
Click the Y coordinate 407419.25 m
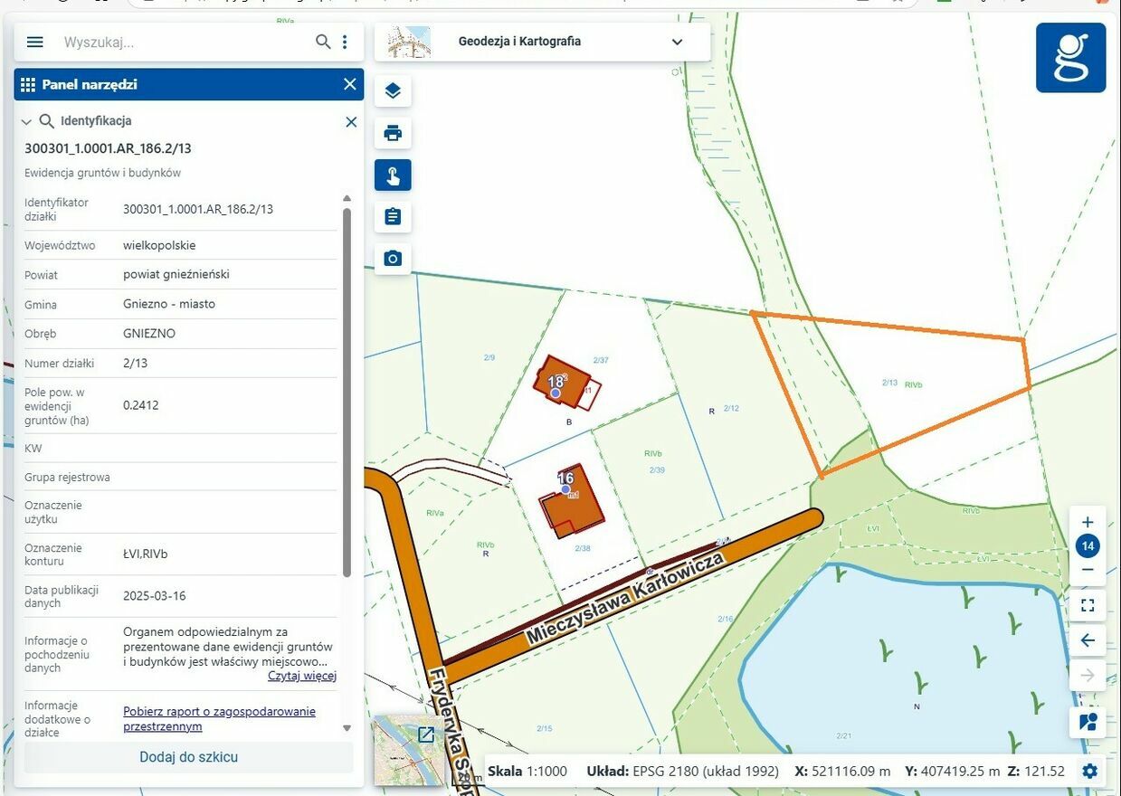(x=952, y=772)
